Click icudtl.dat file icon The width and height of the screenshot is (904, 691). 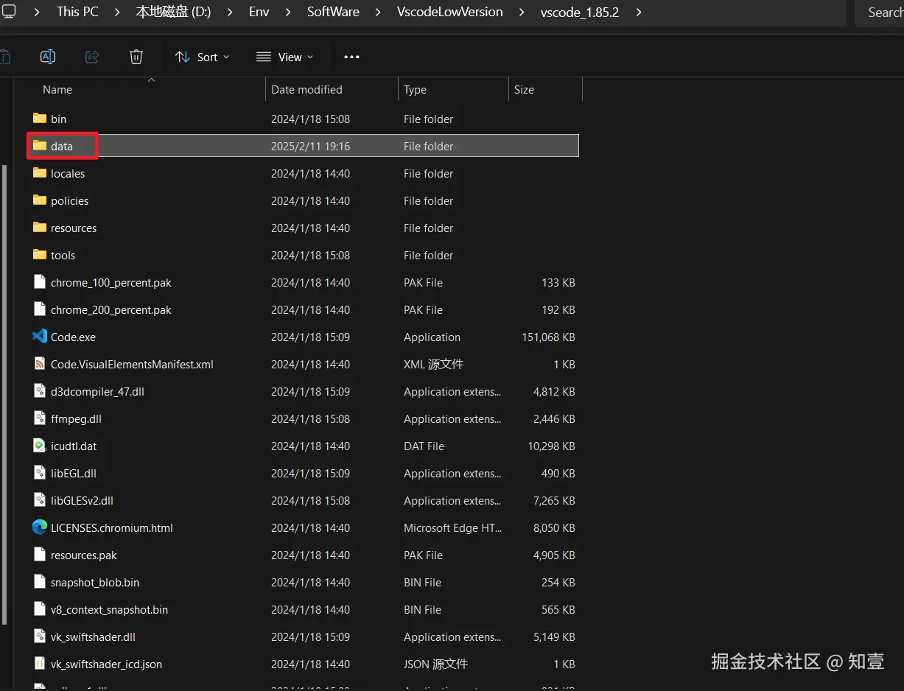click(x=40, y=446)
